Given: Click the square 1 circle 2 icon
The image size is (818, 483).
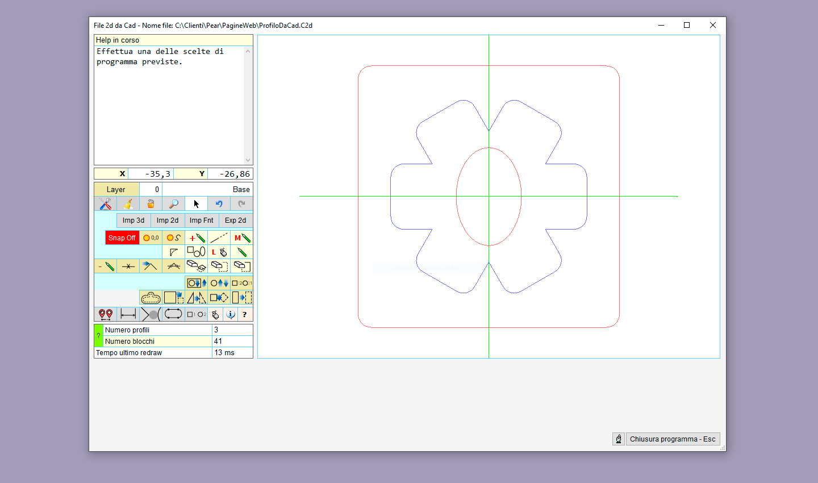Looking at the screenshot, I should point(196,314).
